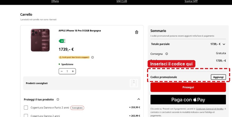Click the Gratuita delivery value
The height and width of the screenshot is (117, 232).
[221, 53]
